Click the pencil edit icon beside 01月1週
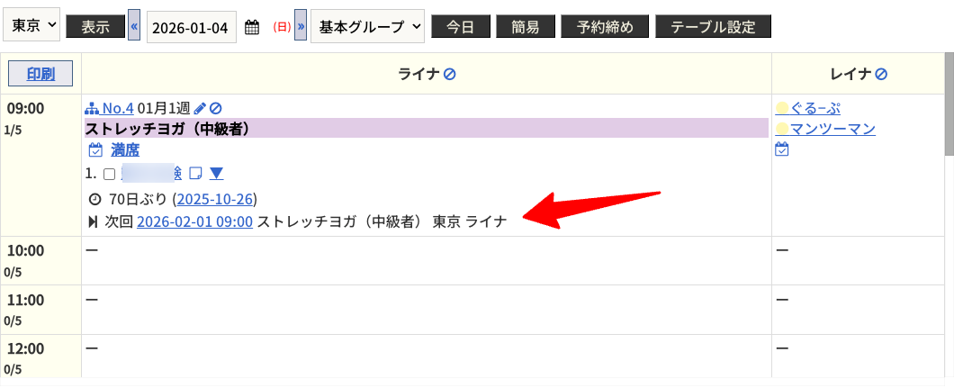954x388 pixels. click(x=200, y=108)
